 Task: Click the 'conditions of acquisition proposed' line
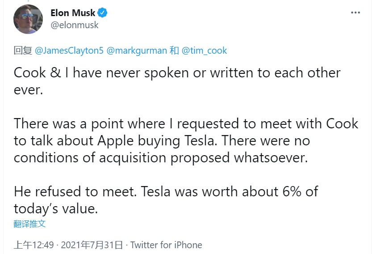pos(161,157)
